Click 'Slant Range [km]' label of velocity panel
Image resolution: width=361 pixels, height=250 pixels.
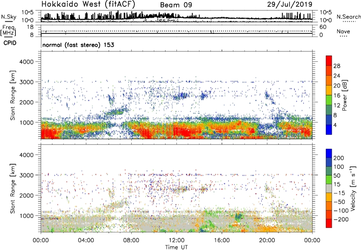click(13, 189)
